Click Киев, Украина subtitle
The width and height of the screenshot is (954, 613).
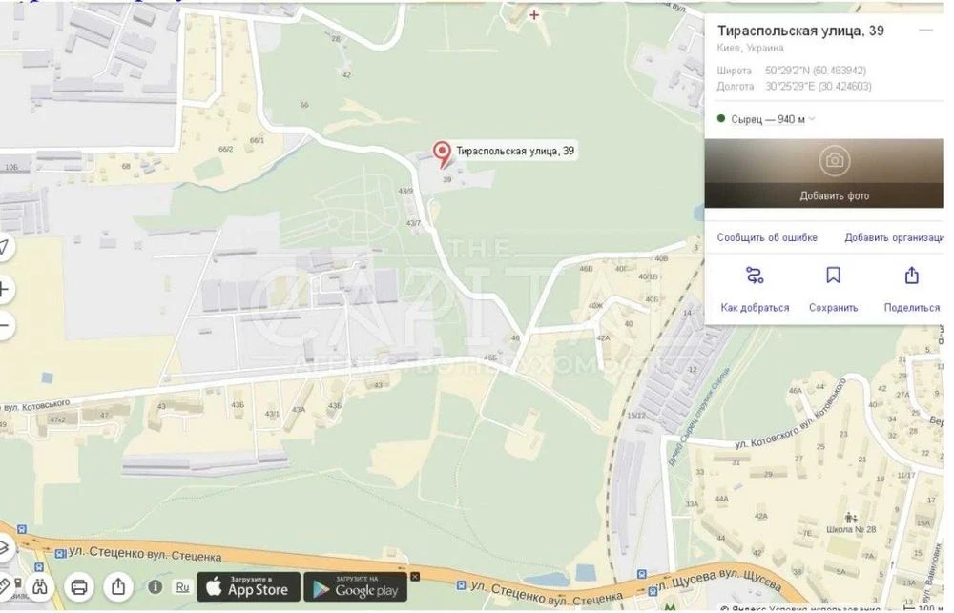tap(750, 48)
